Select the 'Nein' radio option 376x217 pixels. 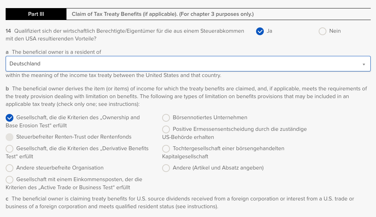pyautogui.click(x=323, y=31)
